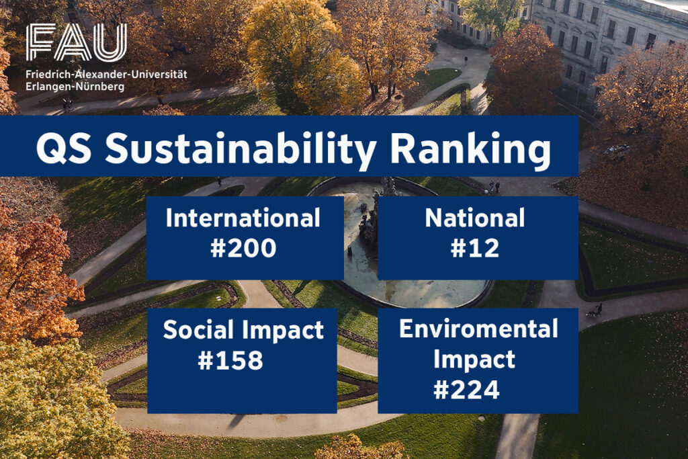
Task: Click the #158 ranking number
Action: coord(230,360)
